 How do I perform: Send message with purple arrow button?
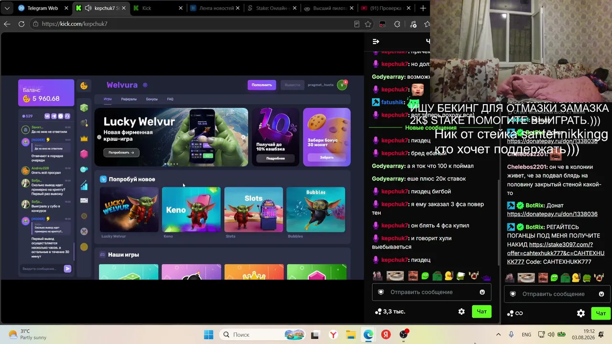click(67, 269)
